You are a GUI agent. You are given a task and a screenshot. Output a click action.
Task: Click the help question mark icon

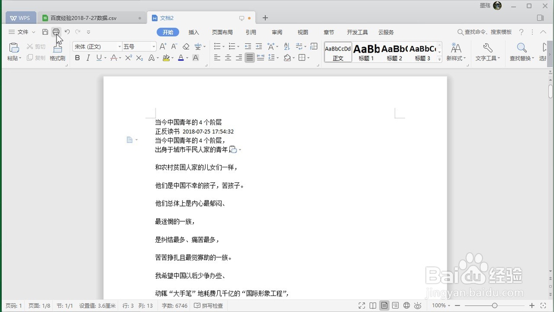521,32
